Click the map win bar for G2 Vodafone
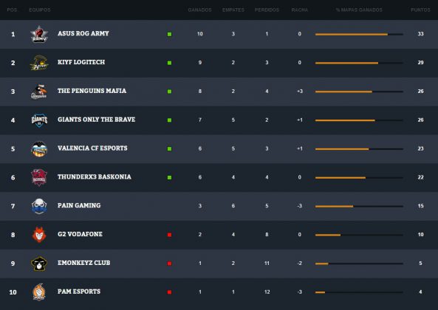The height and width of the screenshot is (310, 438). click(359, 235)
